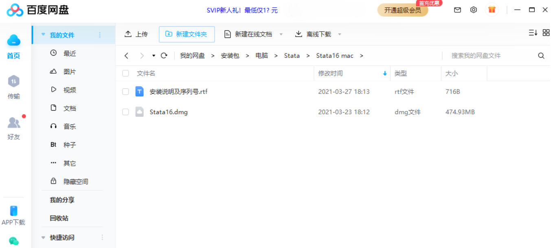Expand the 离线下载 dropdown arrow
The width and height of the screenshot is (551, 248).
click(x=340, y=35)
